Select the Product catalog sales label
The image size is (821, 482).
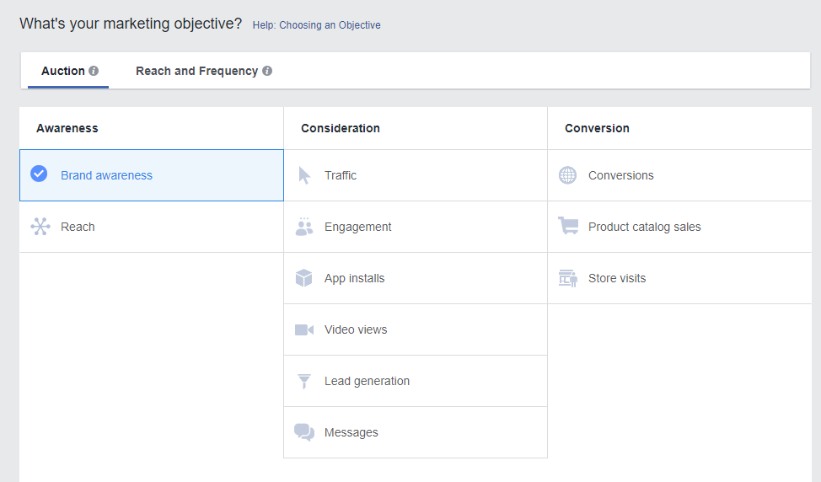click(644, 227)
